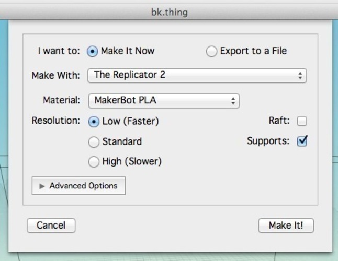Uncheck the Supports checkbox
Viewport: 338px width, 261px height.
[302, 141]
